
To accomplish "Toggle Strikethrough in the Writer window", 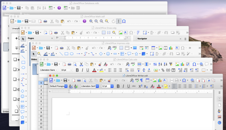I will [x=134, y=86].
